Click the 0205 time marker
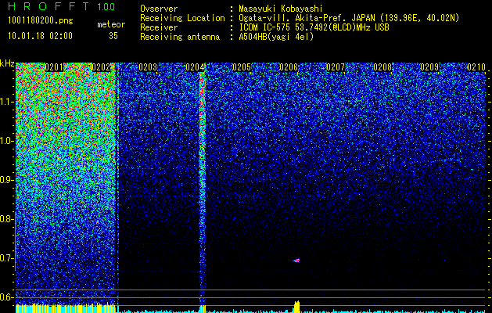Viewport: 492px width, 313px height. 242,67
